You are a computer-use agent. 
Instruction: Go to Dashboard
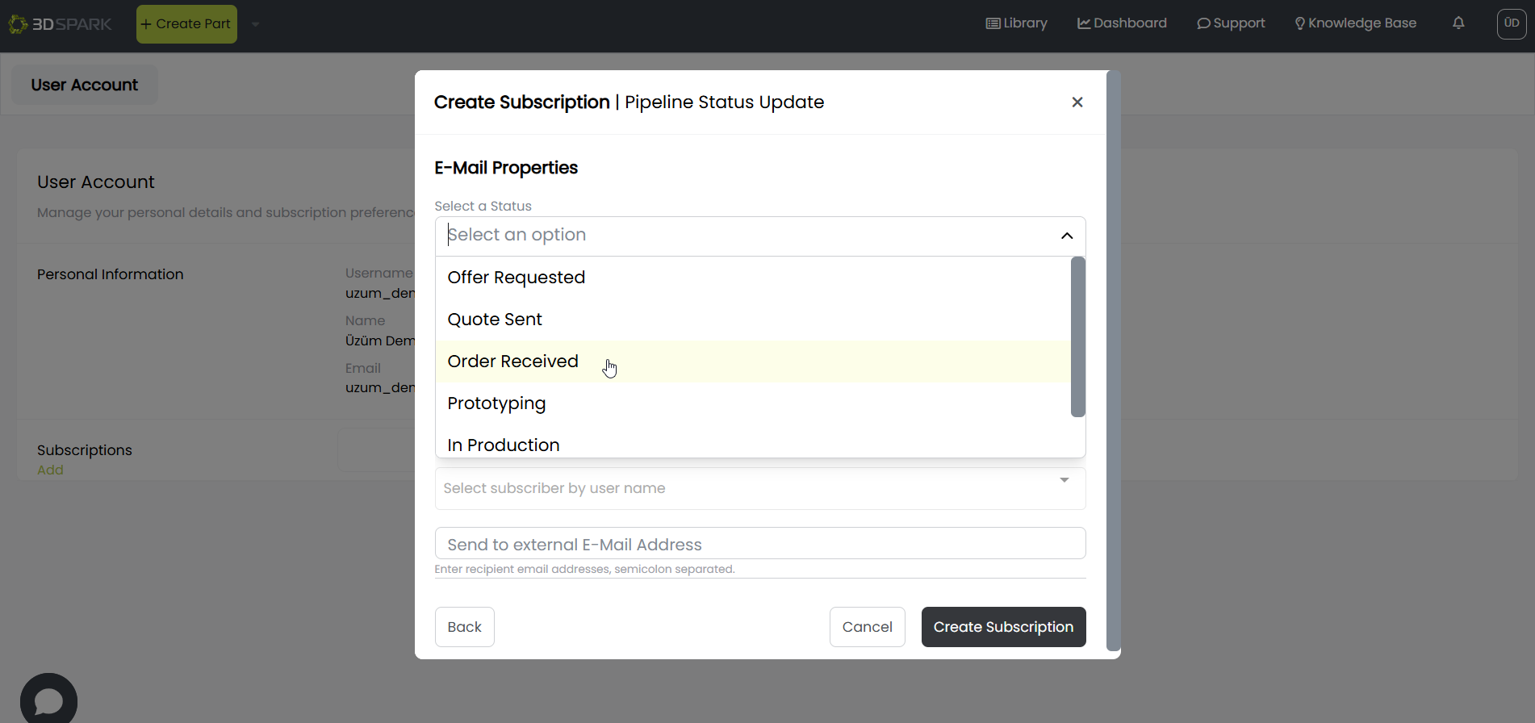(1122, 23)
